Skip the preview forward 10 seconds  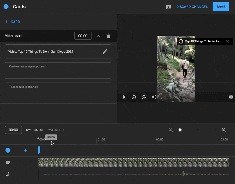(144, 97)
